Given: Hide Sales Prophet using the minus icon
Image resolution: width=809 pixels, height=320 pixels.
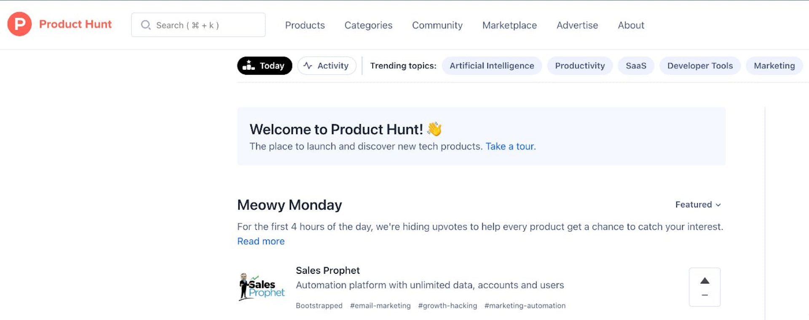Looking at the screenshot, I should pos(704,295).
